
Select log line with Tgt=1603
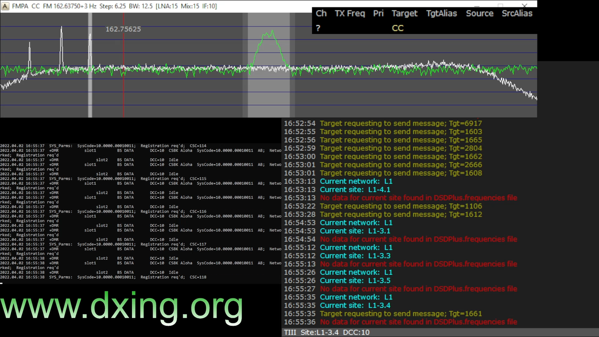(383, 132)
